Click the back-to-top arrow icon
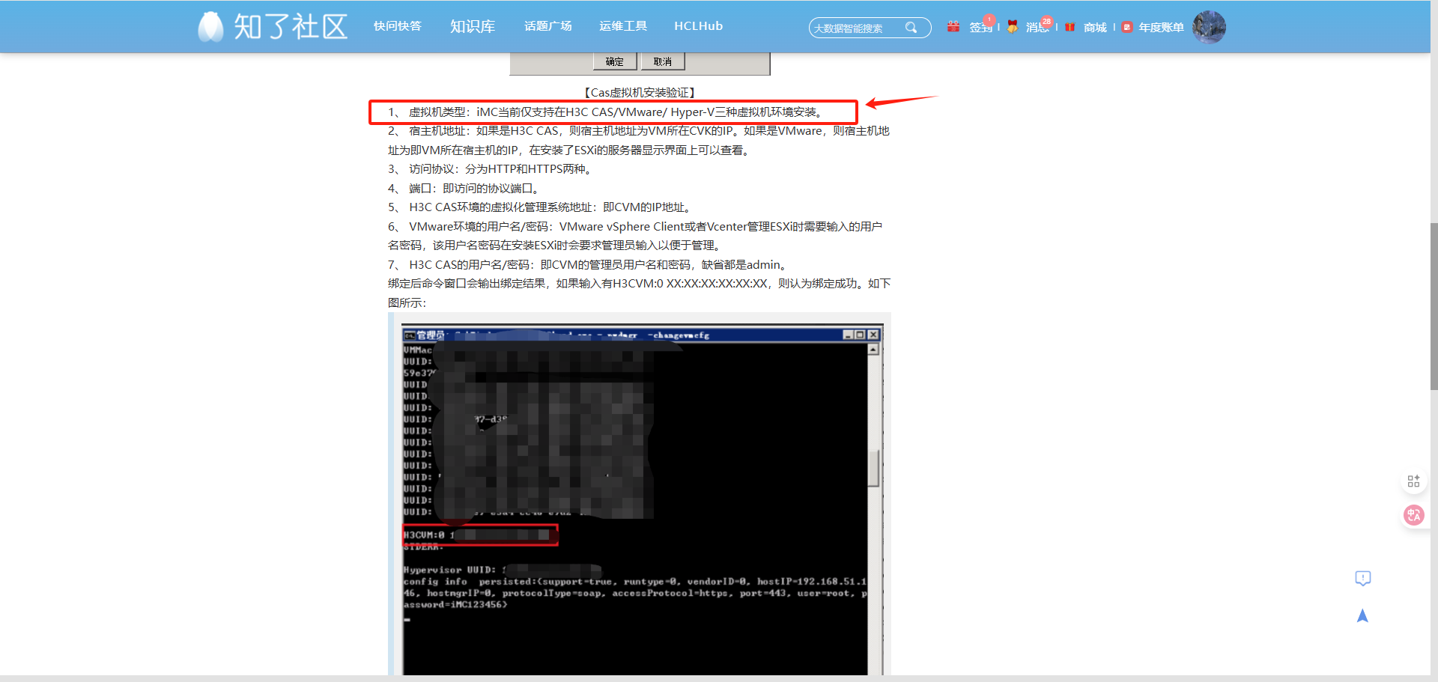 click(1362, 615)
